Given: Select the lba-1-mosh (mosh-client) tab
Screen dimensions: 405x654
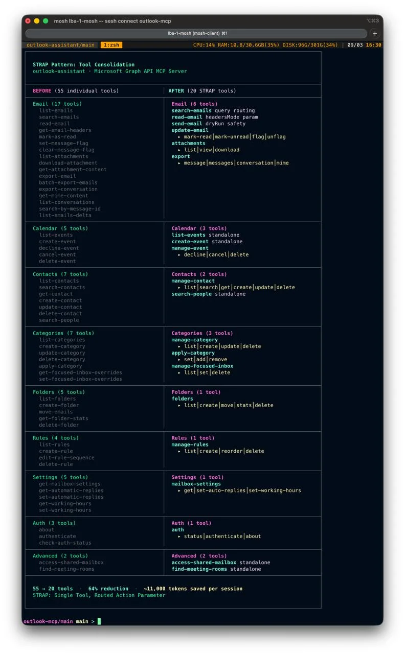Looking at the screenshot, I should [196, 34].
